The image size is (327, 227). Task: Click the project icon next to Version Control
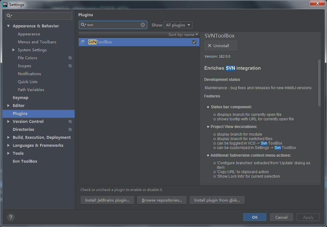pyautogui.click(x=71, y=121)
